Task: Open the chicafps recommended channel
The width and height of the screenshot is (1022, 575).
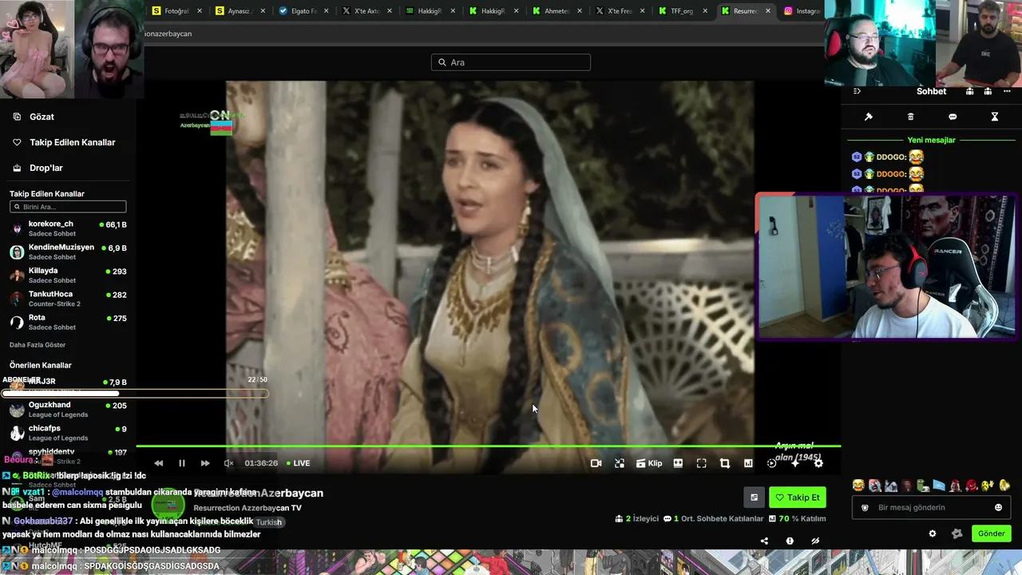Action: point(68,433)
